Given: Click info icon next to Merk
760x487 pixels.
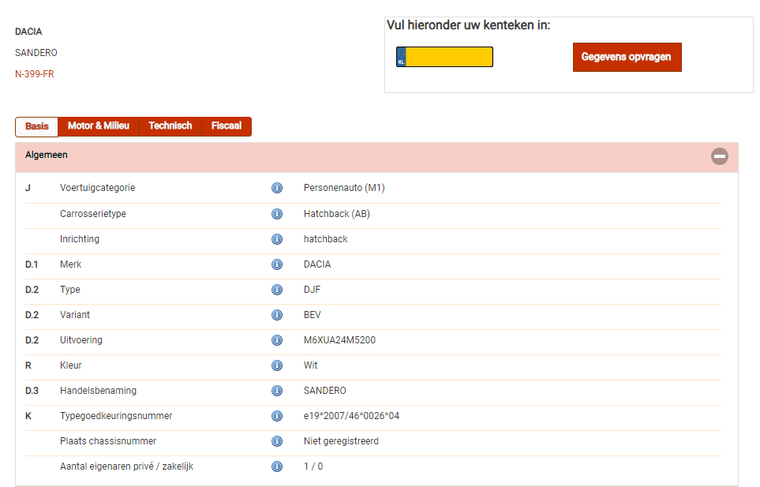Looking at the screenshot, I should [x=277, y=264].
